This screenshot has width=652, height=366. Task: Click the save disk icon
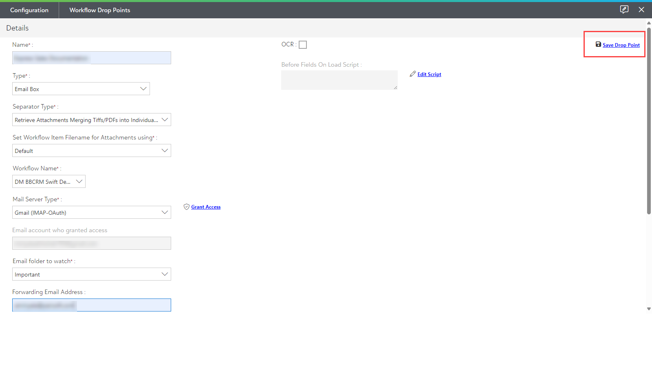click(x=598, y=44)
